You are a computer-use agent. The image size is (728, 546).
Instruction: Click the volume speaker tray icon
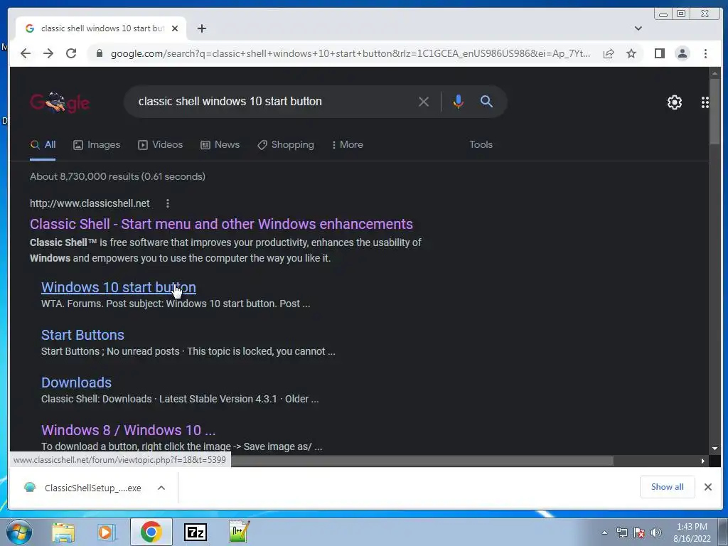click(656, 532)
